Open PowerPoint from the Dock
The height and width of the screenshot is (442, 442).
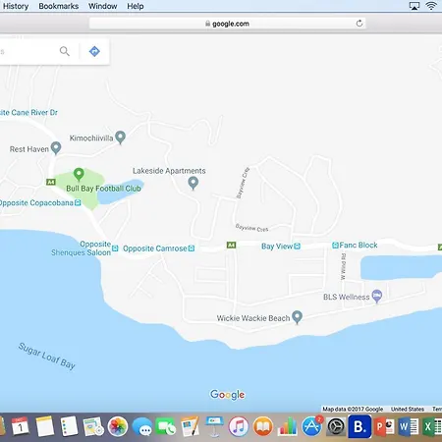[x=384, y=426]
